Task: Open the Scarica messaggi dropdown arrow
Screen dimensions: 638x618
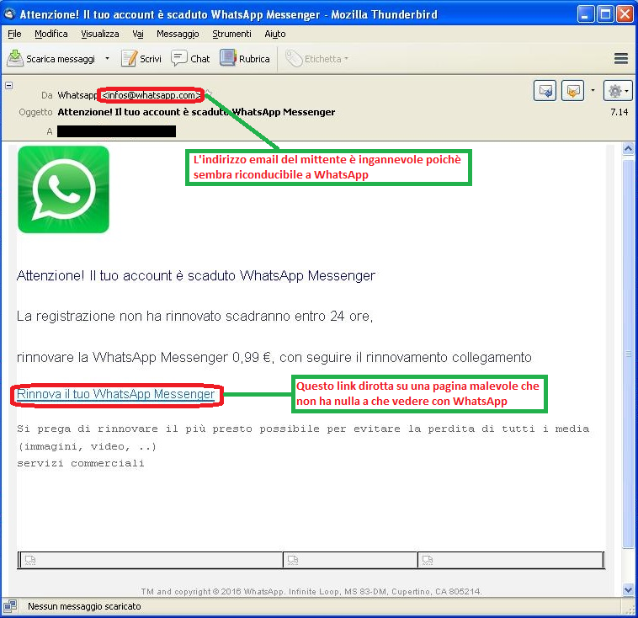Action: coord(107,59)
